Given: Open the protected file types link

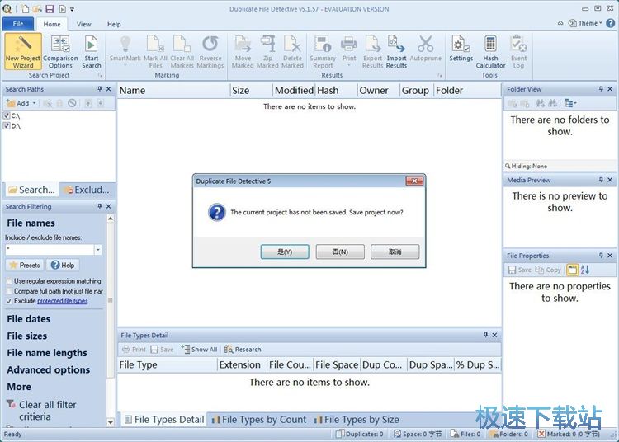Looking at the screenshot, I should [x=63, y=301].
